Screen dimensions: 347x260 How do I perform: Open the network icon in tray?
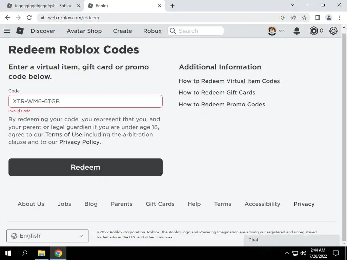coord(295,253)
